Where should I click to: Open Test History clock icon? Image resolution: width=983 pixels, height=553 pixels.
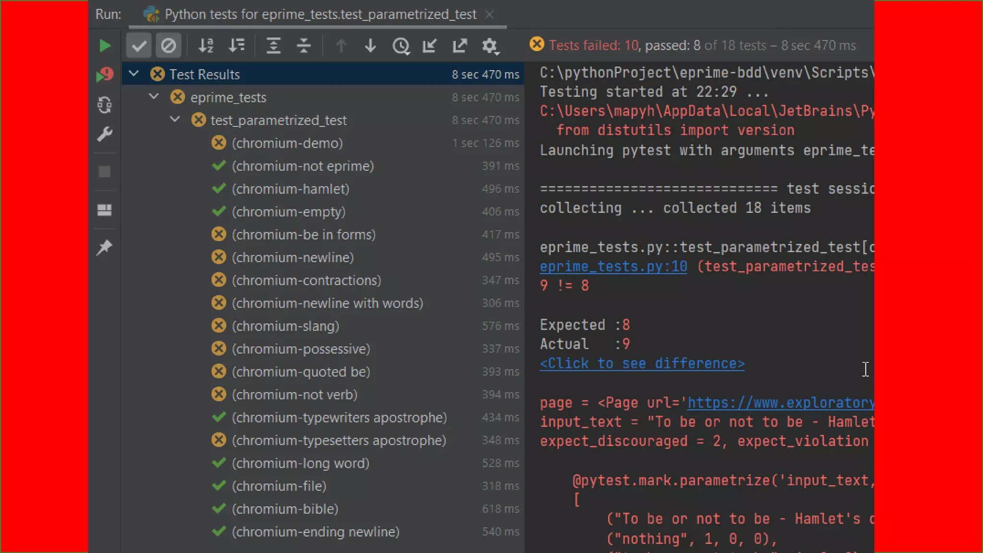(x=400, y=46)
